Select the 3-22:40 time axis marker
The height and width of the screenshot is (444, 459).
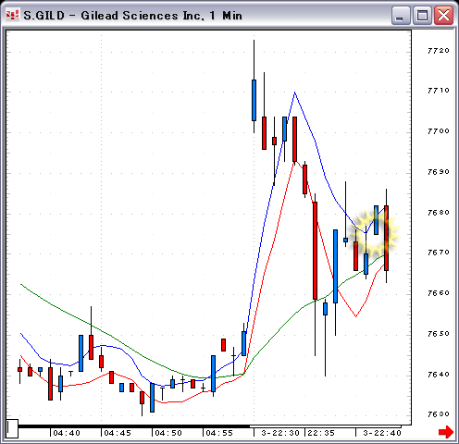pyautogui.click(x=382, y=433)
